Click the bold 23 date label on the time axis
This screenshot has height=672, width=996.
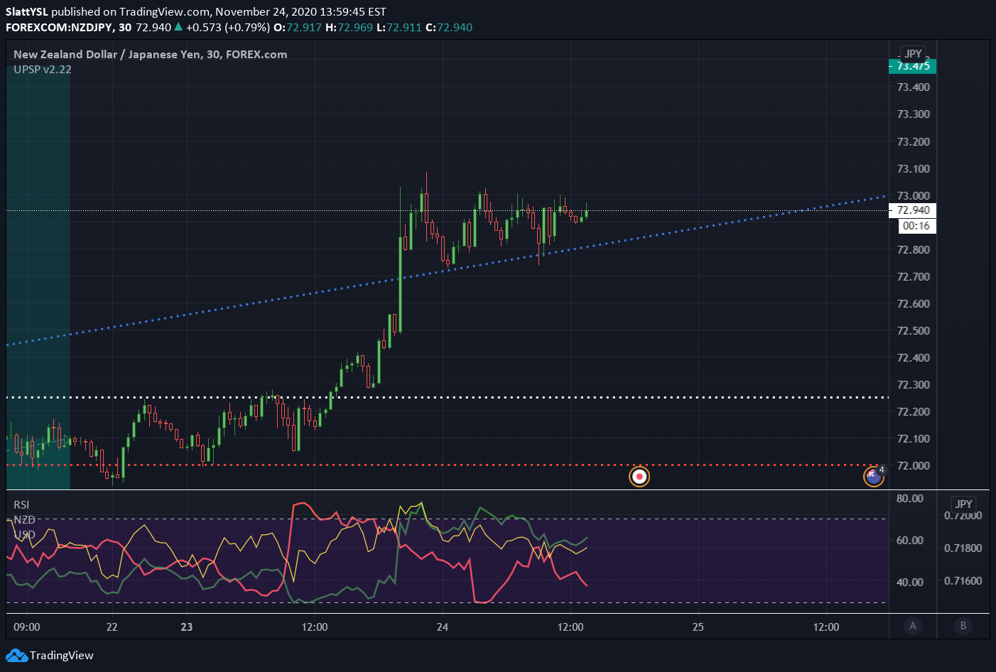(x=187, y=627)
